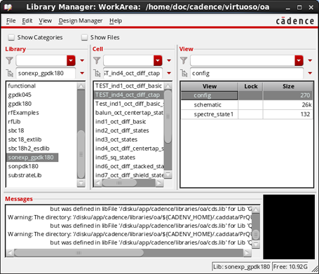Click the Library filter funnel icon
Screen dimensions: 319x274
10,60
